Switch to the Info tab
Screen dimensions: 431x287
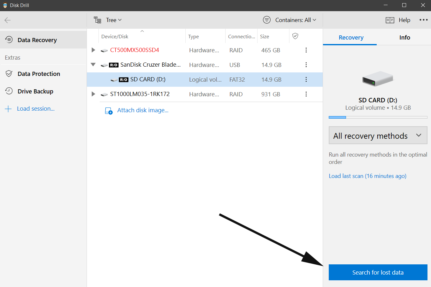tap(404, 37)
